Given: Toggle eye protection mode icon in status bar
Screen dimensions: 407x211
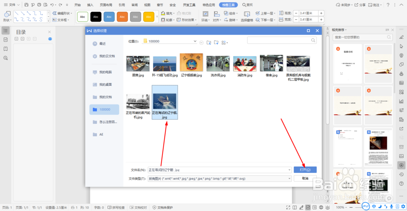Looking at the screenshot, I should tap(328, 207).
